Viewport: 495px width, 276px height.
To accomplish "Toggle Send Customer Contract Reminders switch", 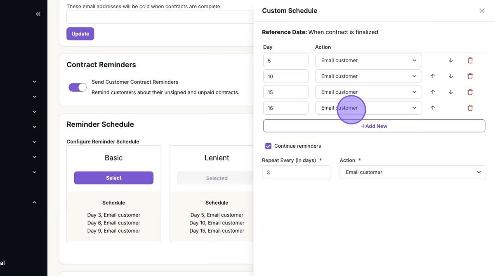I will [x=78, y=87].
